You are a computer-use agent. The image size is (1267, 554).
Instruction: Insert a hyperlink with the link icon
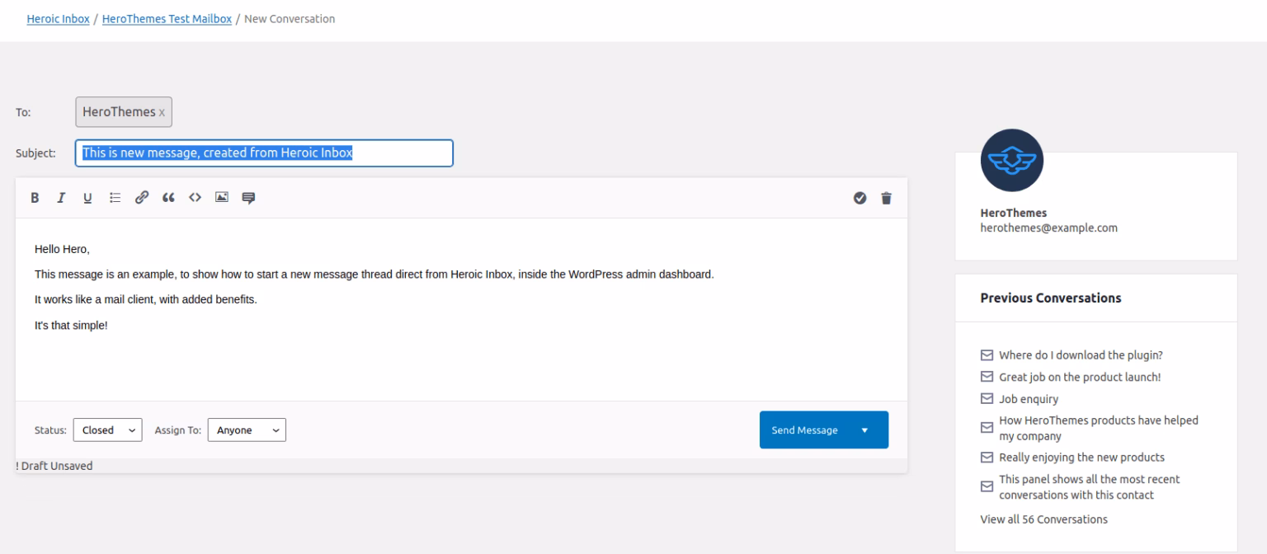(x=142, y=198)
